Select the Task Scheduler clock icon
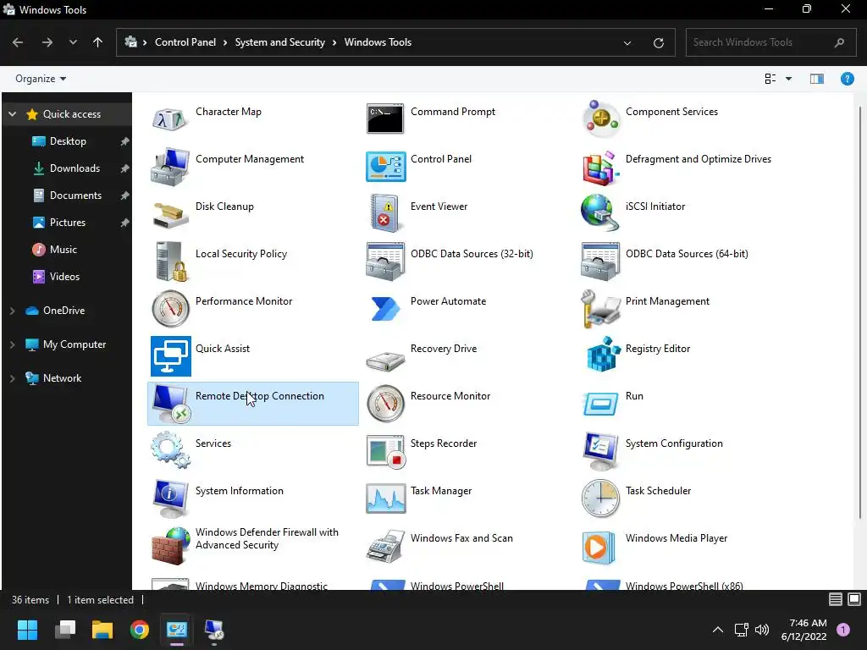The image size is (867, 650). [600, 498]
